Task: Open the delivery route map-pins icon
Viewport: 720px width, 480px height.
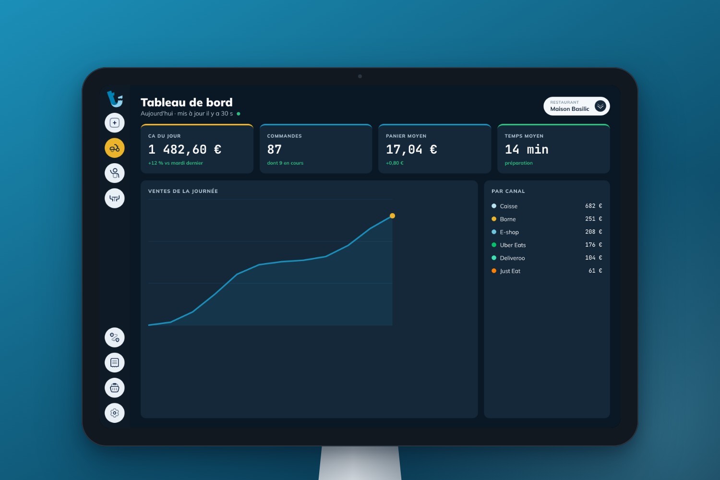Action: click(x=115, y=337)
